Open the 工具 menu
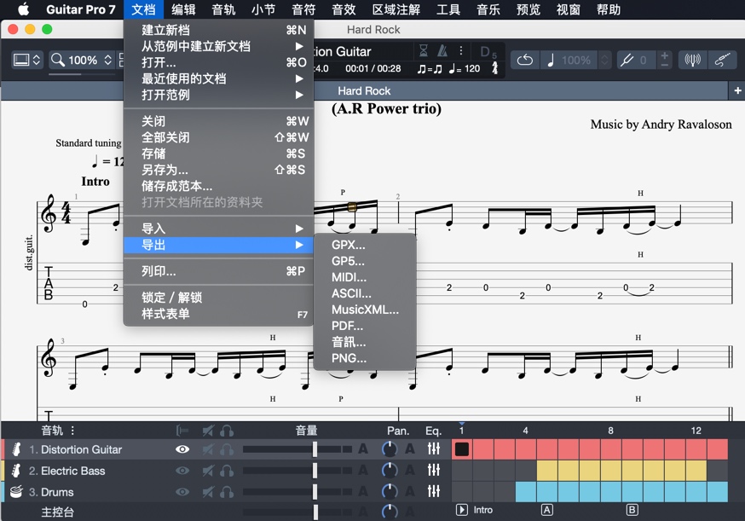This screenshot has height=521, width=745. pyautogui.click(x=448, y=9)
